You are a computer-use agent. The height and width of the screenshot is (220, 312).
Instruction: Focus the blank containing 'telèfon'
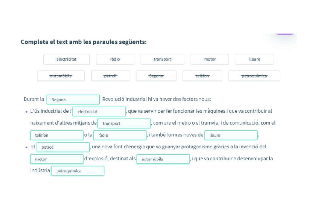[57, 135]
